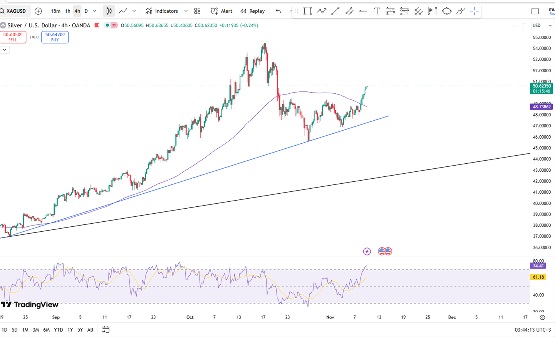Image resolution: width=555 pixels, height=337 pixels.
Task: Switch to the 15m timeframe
Action: point(55,11)
